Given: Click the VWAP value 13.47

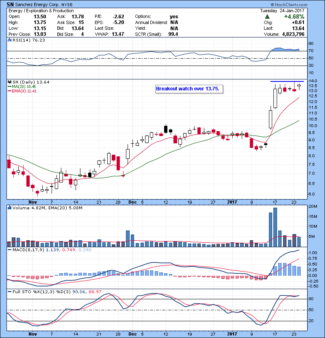Looking at the screenshot, I should point(118,34).
